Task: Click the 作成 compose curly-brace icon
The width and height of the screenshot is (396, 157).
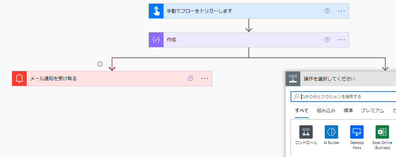Action: [156, 40]
